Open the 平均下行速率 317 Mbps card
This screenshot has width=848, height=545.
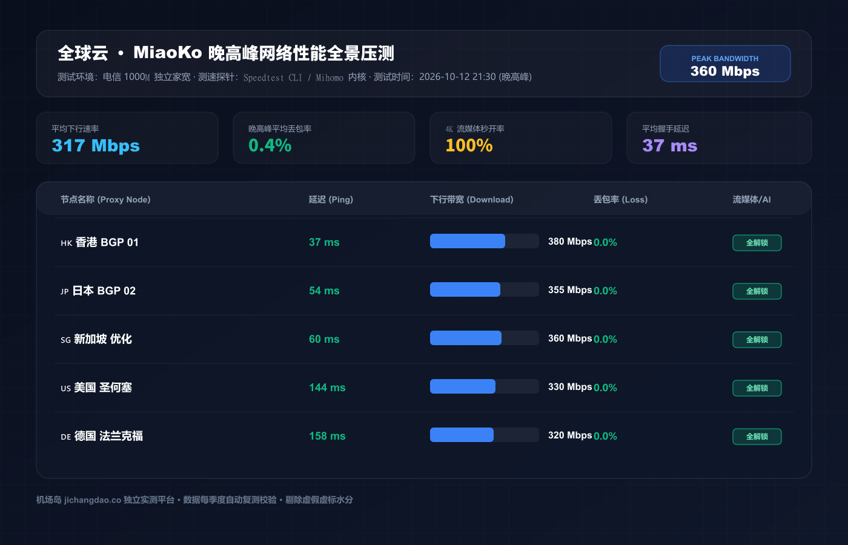[x=127, y=138]
